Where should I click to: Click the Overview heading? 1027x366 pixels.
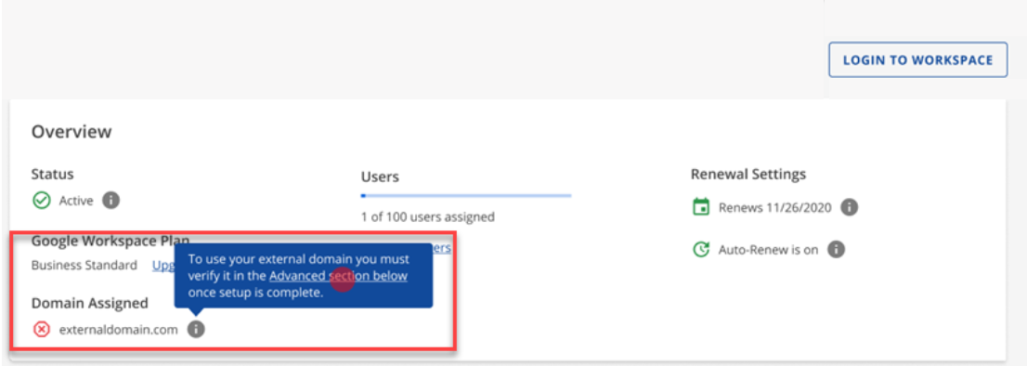[x=71, y=132]
